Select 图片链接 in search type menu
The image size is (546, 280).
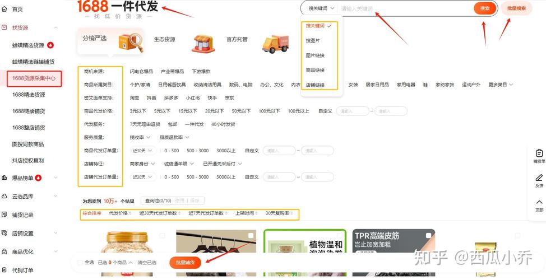coord(315,55)
